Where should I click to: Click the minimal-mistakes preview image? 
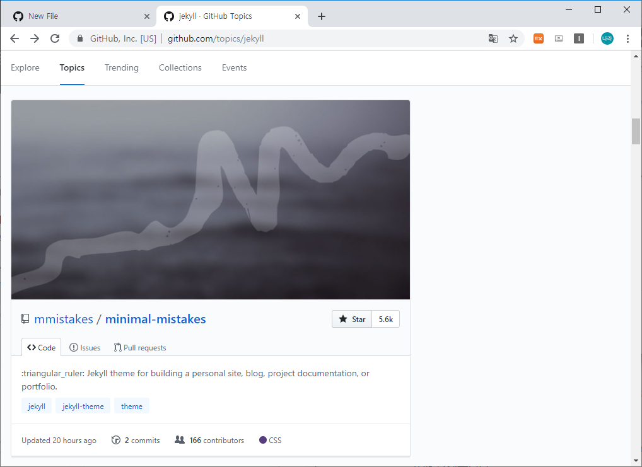211,200
